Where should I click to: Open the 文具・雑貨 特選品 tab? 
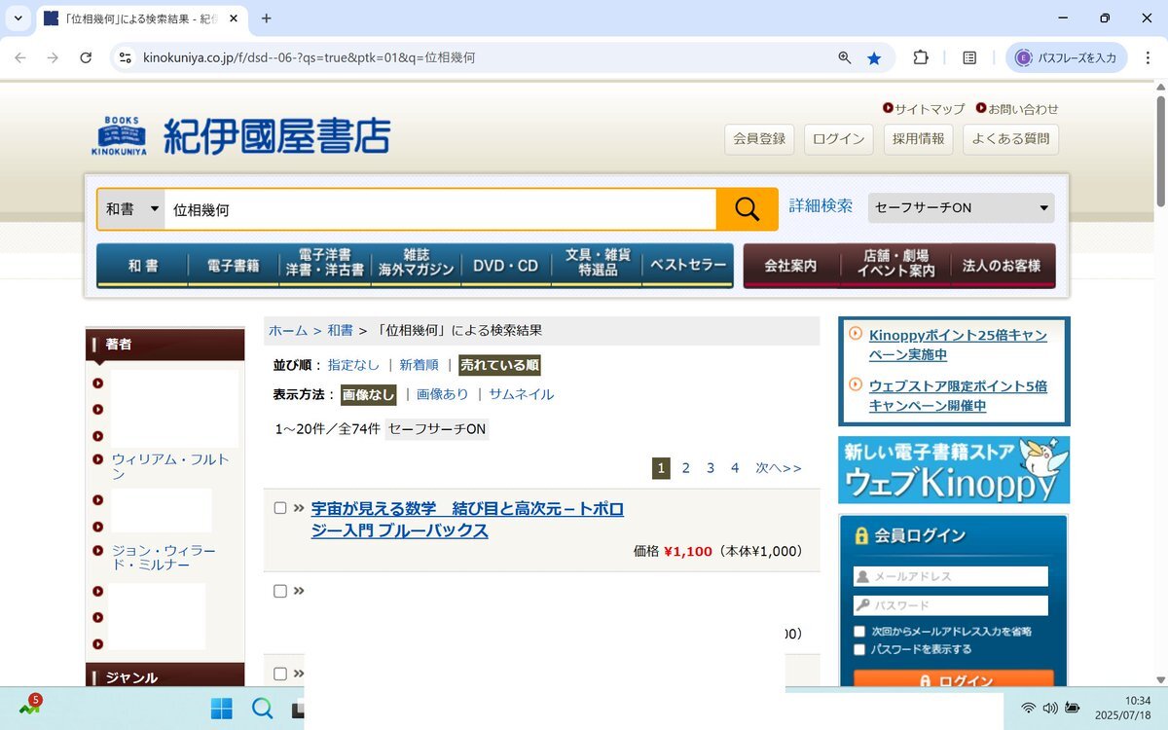click(x=597, y=266)
